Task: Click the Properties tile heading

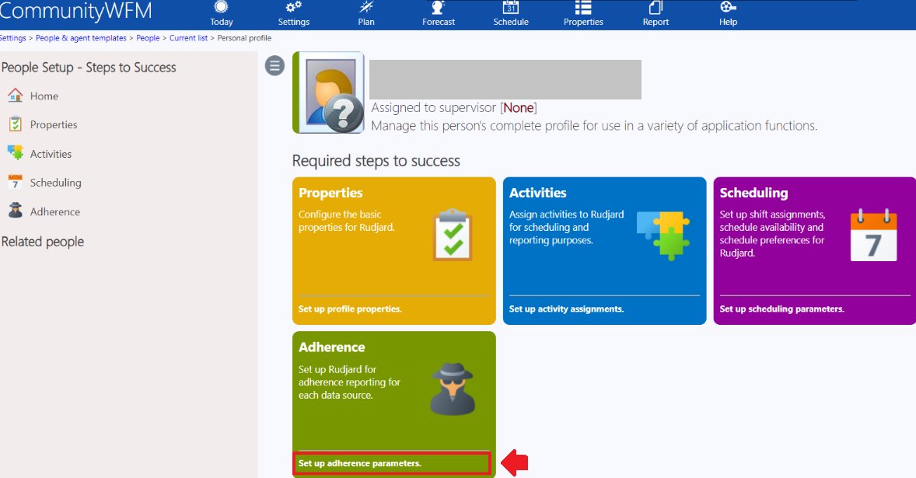Action: click(x=330, y=193)
